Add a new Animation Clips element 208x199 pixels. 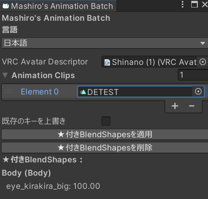tap(175, 106)
